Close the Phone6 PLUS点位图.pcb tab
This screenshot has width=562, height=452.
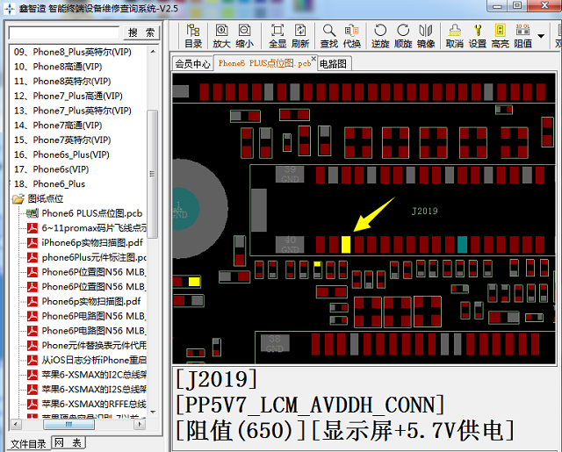pyautogui.click(x=313, y=59)
